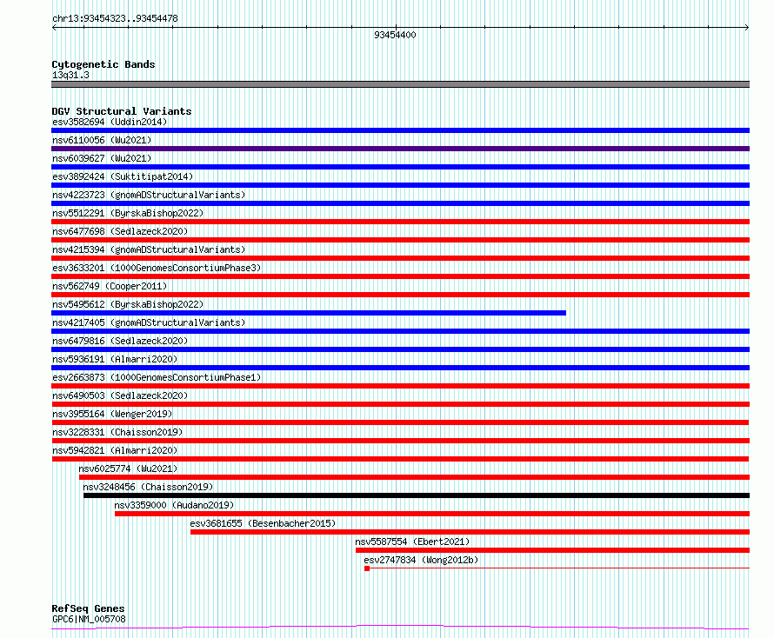Open nsv4223723 (gnomADStructuralVariants) label
This screenshot has width=774, height=638.
tap(149, 195)
